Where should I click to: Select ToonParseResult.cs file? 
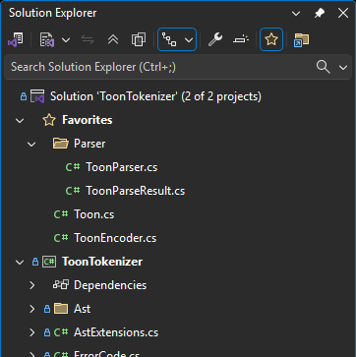point(136,191)
